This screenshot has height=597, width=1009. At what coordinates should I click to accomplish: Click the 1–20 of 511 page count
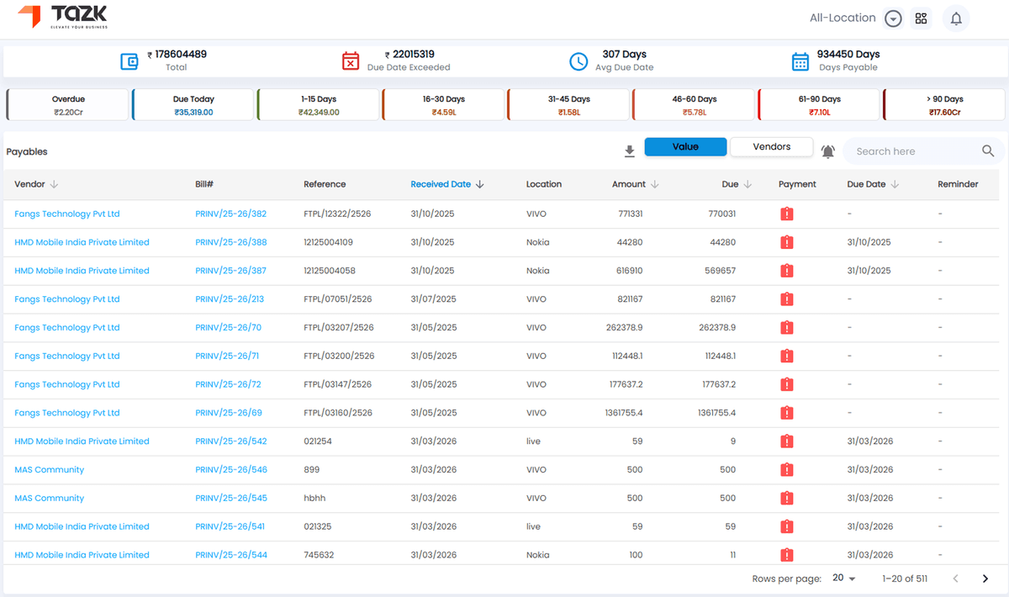[905, 579]
